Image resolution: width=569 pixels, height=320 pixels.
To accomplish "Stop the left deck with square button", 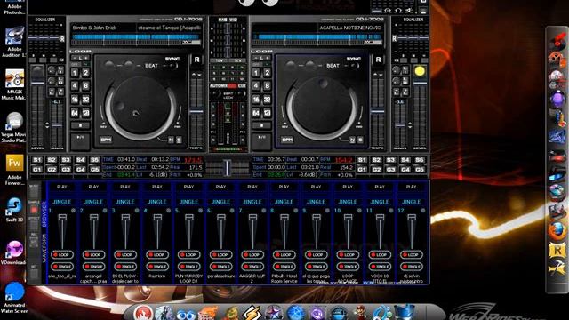I will 80,126.
